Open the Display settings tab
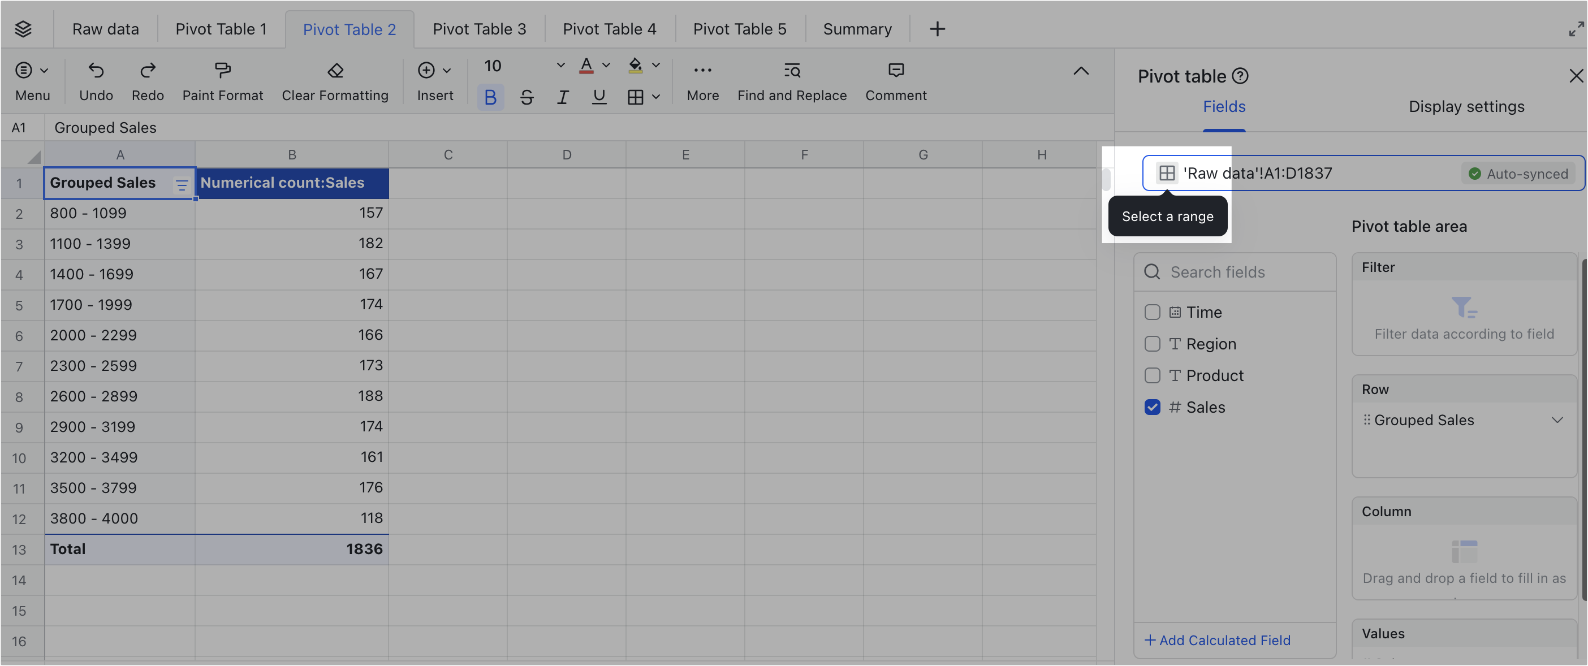This screenshot has width=1588, height=666. [1466, 107]
